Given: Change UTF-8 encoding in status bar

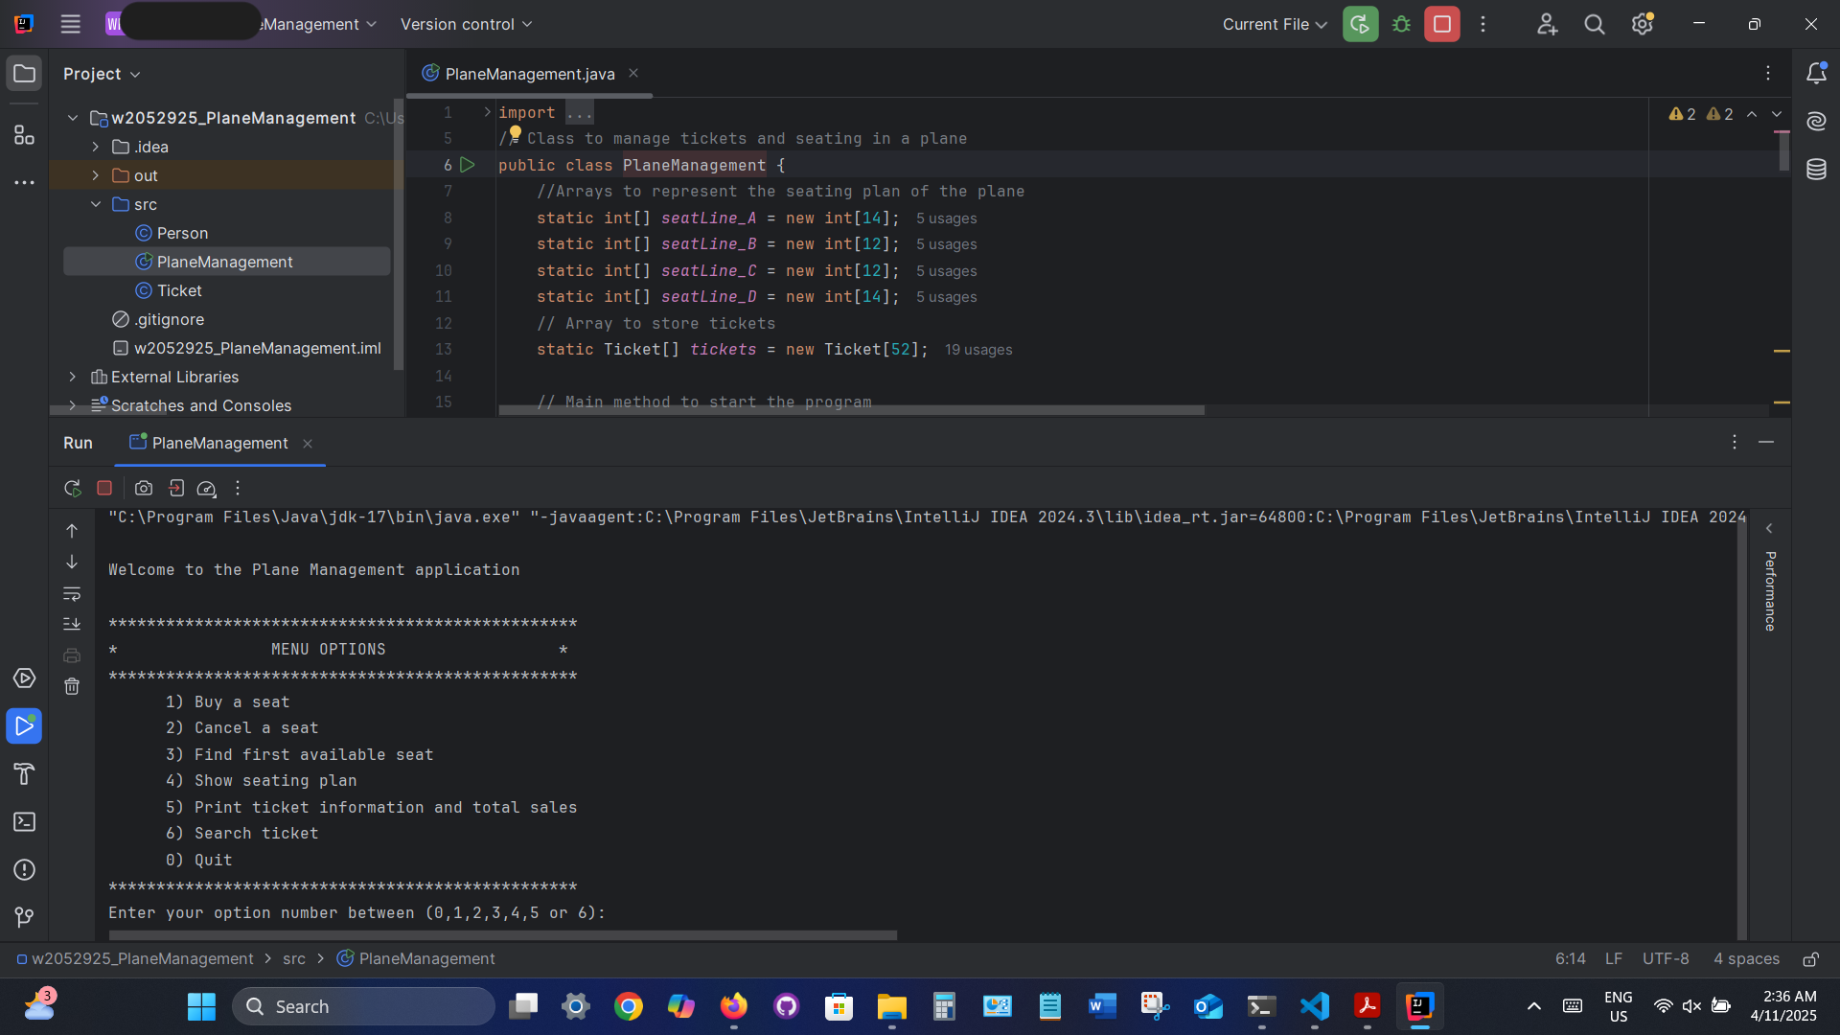Looking at the screenshot, I should [1666, 959].
